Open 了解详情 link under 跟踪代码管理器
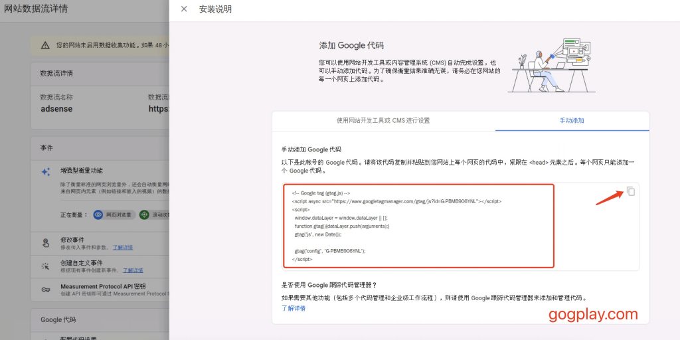Image resolution: width=680 pixels, height=340 pixels. pos(294,308)
